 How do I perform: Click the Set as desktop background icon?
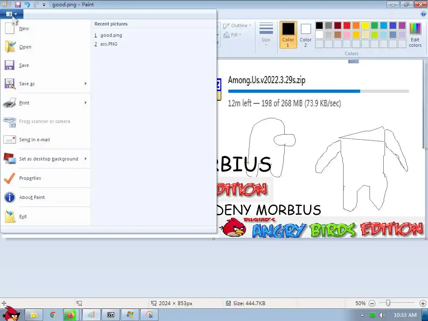pos(10,158)
